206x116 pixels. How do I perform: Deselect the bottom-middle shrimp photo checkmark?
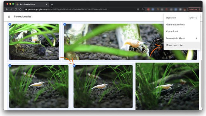[74, 66]
